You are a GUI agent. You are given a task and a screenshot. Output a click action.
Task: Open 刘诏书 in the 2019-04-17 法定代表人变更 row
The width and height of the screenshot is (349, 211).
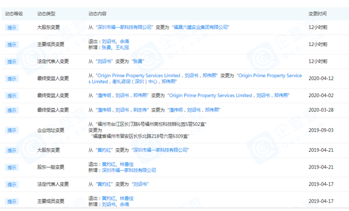(x=140, y=184)
